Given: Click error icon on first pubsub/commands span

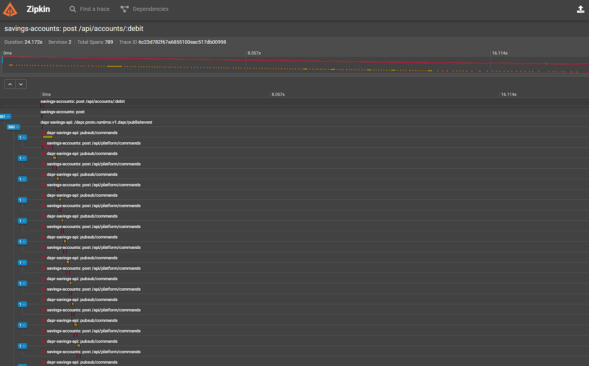Looking at the screenshot, I should pos(43,133).
